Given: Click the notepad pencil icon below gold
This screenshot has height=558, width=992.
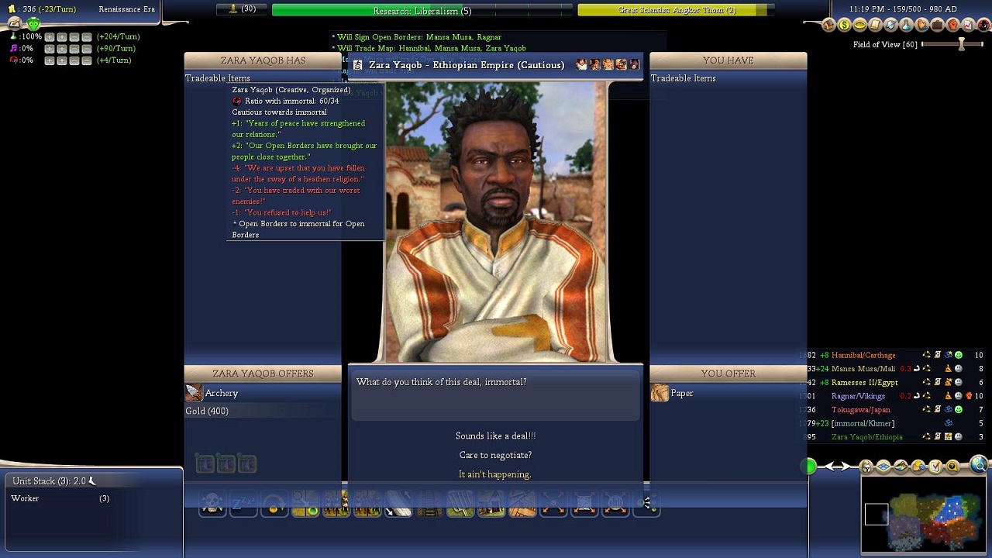Looking at the screenshot, I should point(15,24).
